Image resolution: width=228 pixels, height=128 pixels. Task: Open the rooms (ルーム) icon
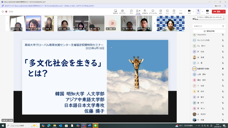coord(167,11)
